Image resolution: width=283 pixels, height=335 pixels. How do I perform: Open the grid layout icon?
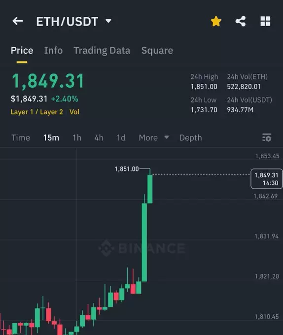(x=265, y=21)
